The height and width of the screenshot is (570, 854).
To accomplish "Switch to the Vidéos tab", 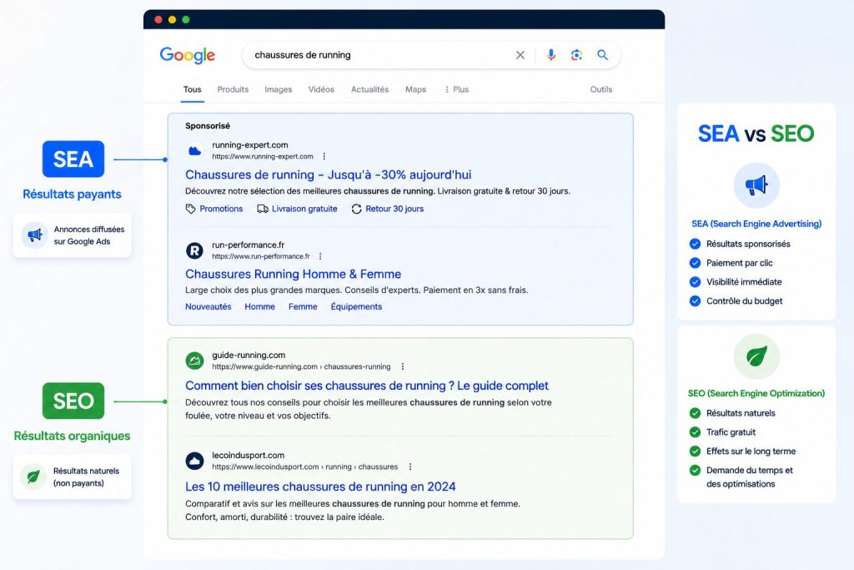I will click(x=321, y=89).
